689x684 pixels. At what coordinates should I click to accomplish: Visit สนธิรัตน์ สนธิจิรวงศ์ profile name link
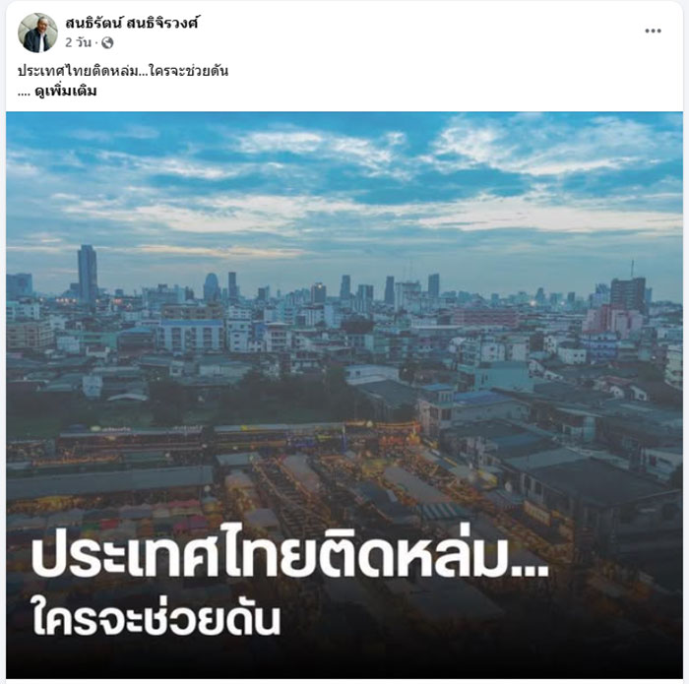pos(132,23)
